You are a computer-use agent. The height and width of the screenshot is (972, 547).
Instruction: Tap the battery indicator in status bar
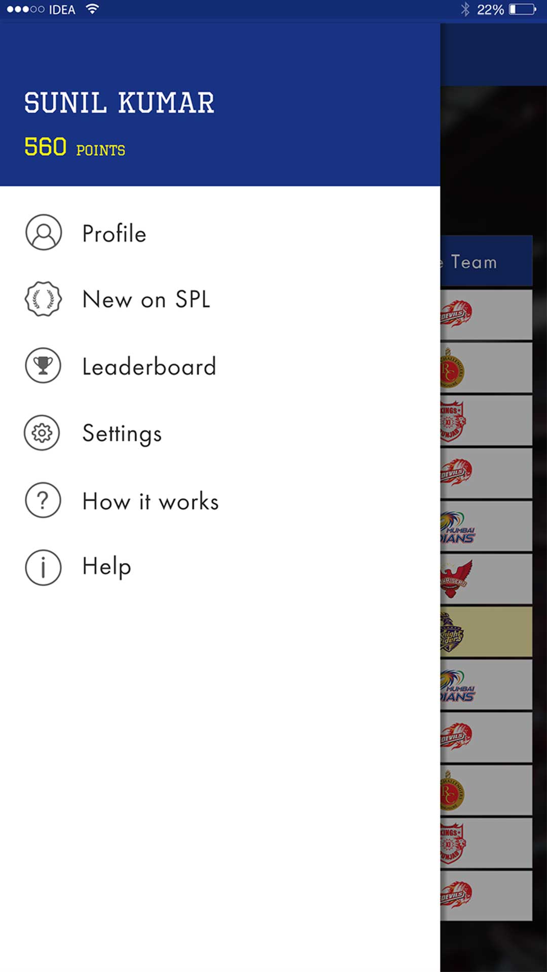tap(522, 10)
